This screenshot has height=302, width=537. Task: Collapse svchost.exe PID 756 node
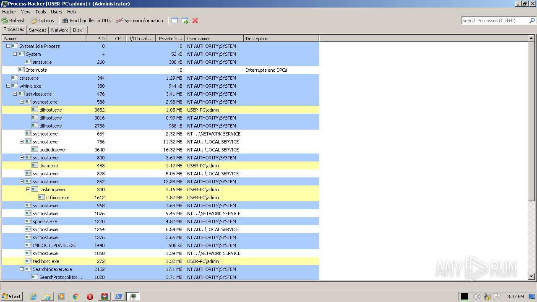click(21, 142)
